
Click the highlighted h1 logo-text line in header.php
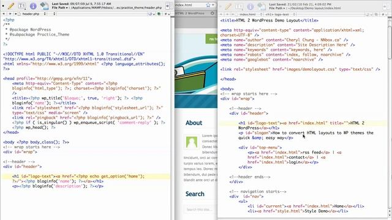coord(85,177)
